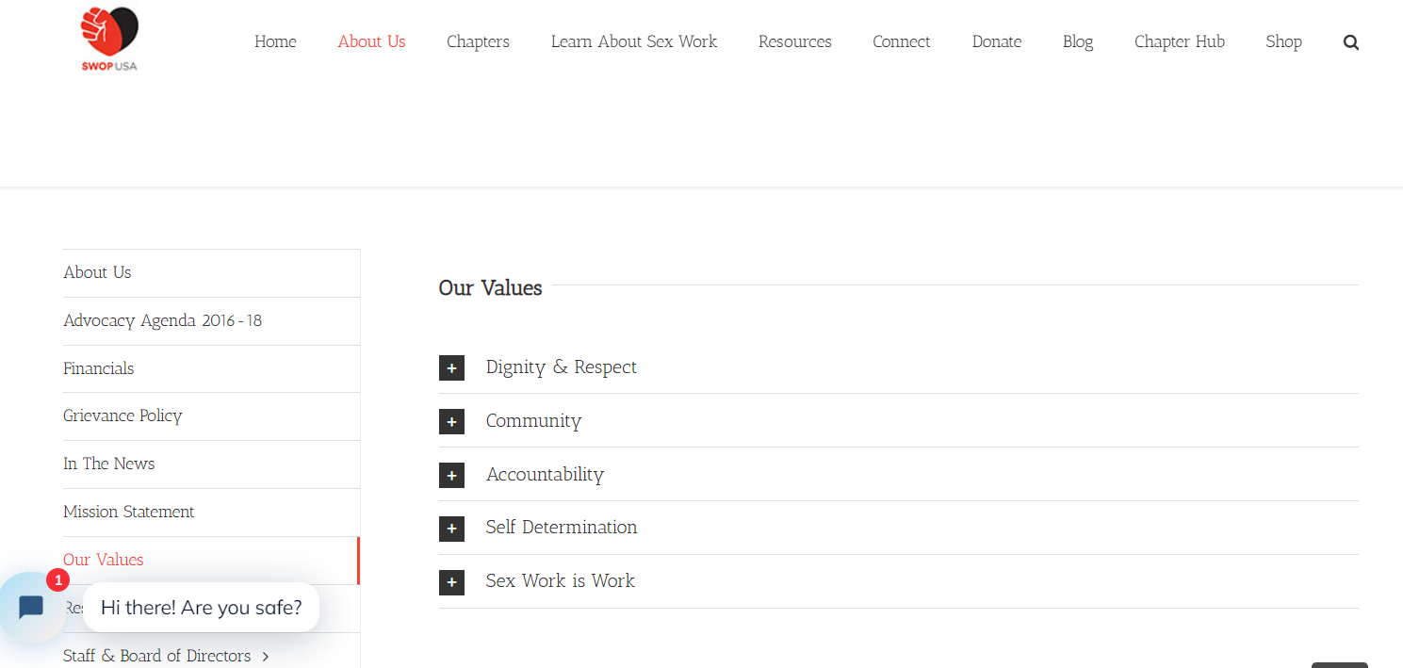Click the SWOP USA logo

(x=109, y=39)
